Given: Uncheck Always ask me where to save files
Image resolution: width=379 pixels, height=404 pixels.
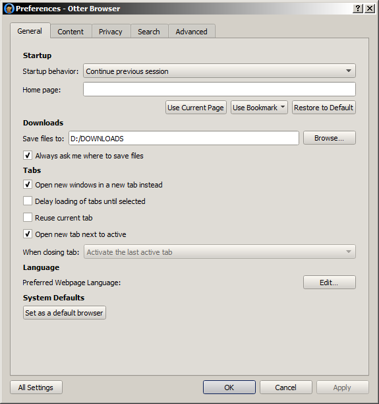Looking at the screenshot, I should [28, 156].
